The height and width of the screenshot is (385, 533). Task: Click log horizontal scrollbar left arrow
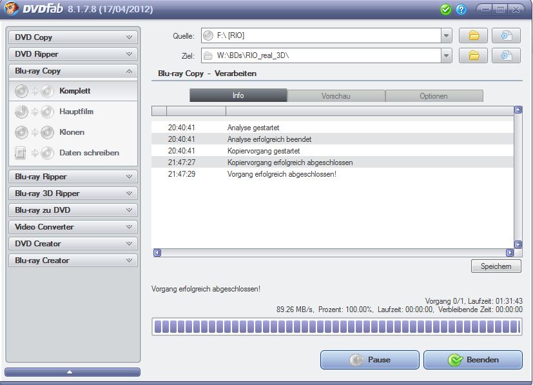[x=157, y=253]
